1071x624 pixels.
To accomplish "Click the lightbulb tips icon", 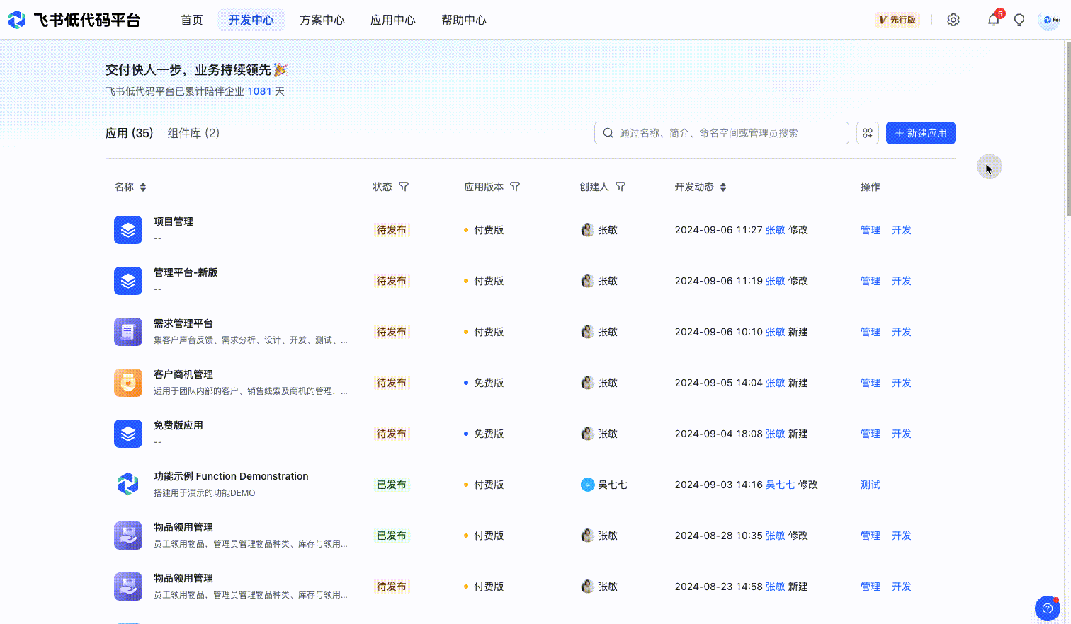I will pyautogui.click(x=1019, y=20).
